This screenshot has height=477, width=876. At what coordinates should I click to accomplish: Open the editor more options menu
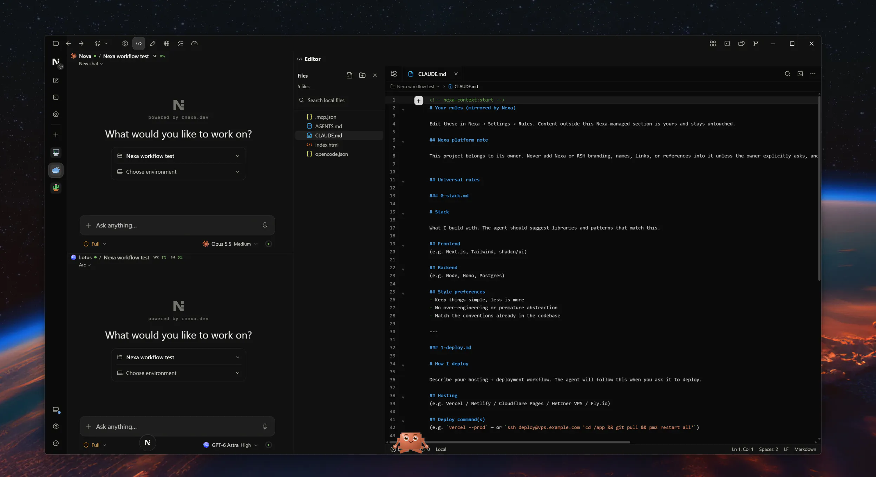click(x=813, y=74)
